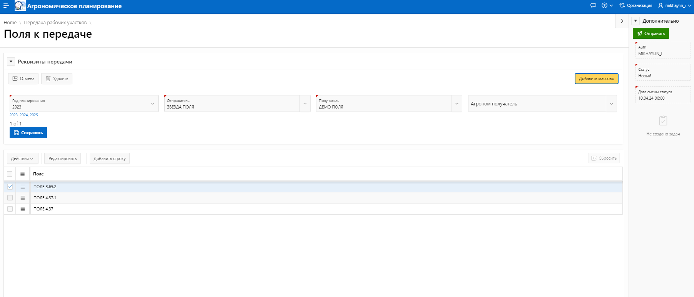Expand the Получатель dropdown list
The width and height of the screenshot is (694, 297).
(457, 103)
